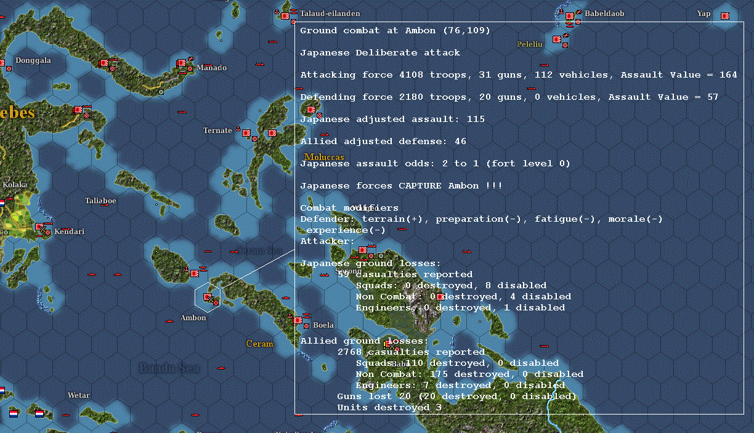
Task: Click the 'Units destroyed 3' line
Action: click(389, 408)
